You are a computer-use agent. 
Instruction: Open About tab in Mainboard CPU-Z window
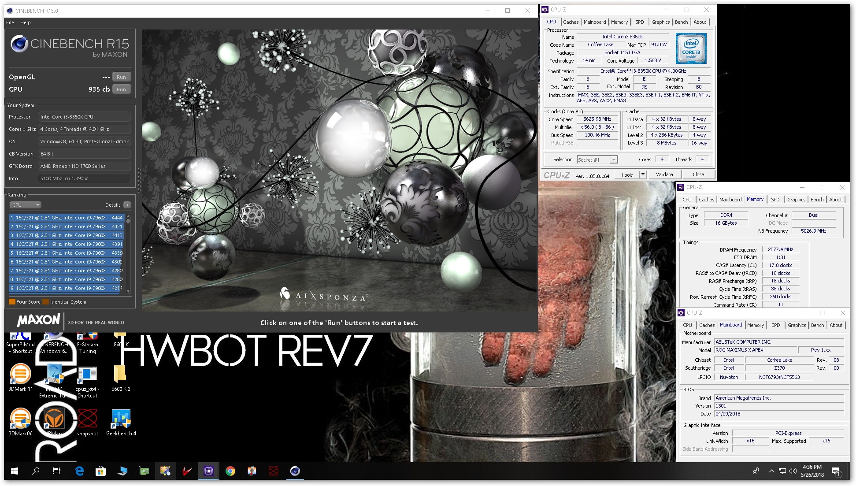click(836, 325)
